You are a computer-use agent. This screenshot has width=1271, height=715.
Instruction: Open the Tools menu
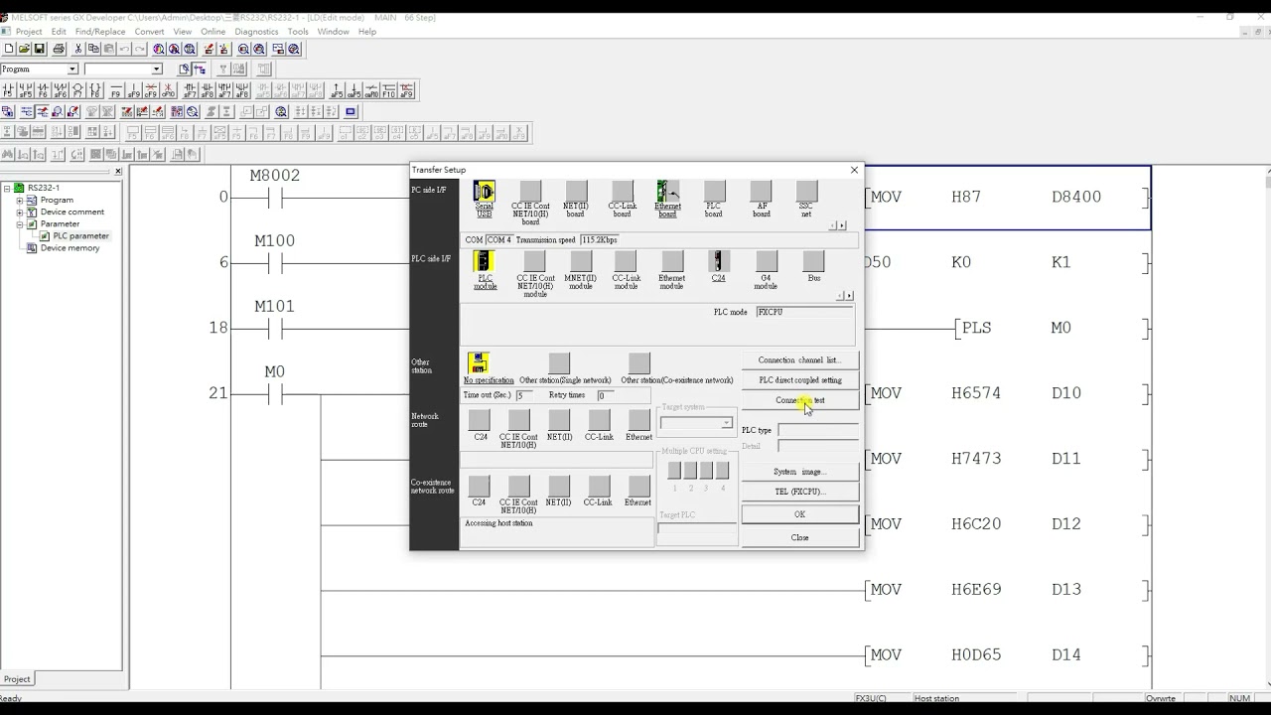click(x=298, y=32)
